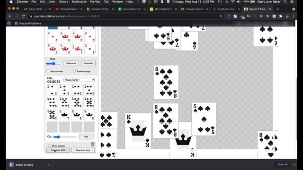The image size is (303, 170).
Task: Open the Apple menu
Action: click(11, 2)
